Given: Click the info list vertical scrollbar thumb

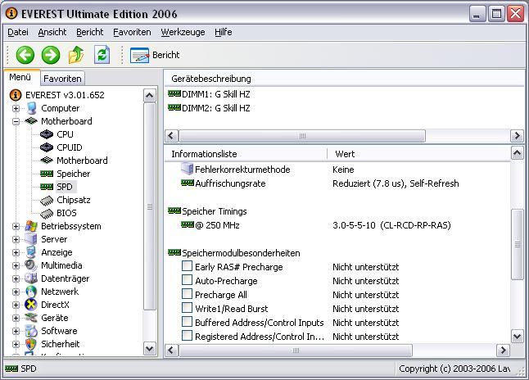Looking at the screenshot, I should pos(518,244).
